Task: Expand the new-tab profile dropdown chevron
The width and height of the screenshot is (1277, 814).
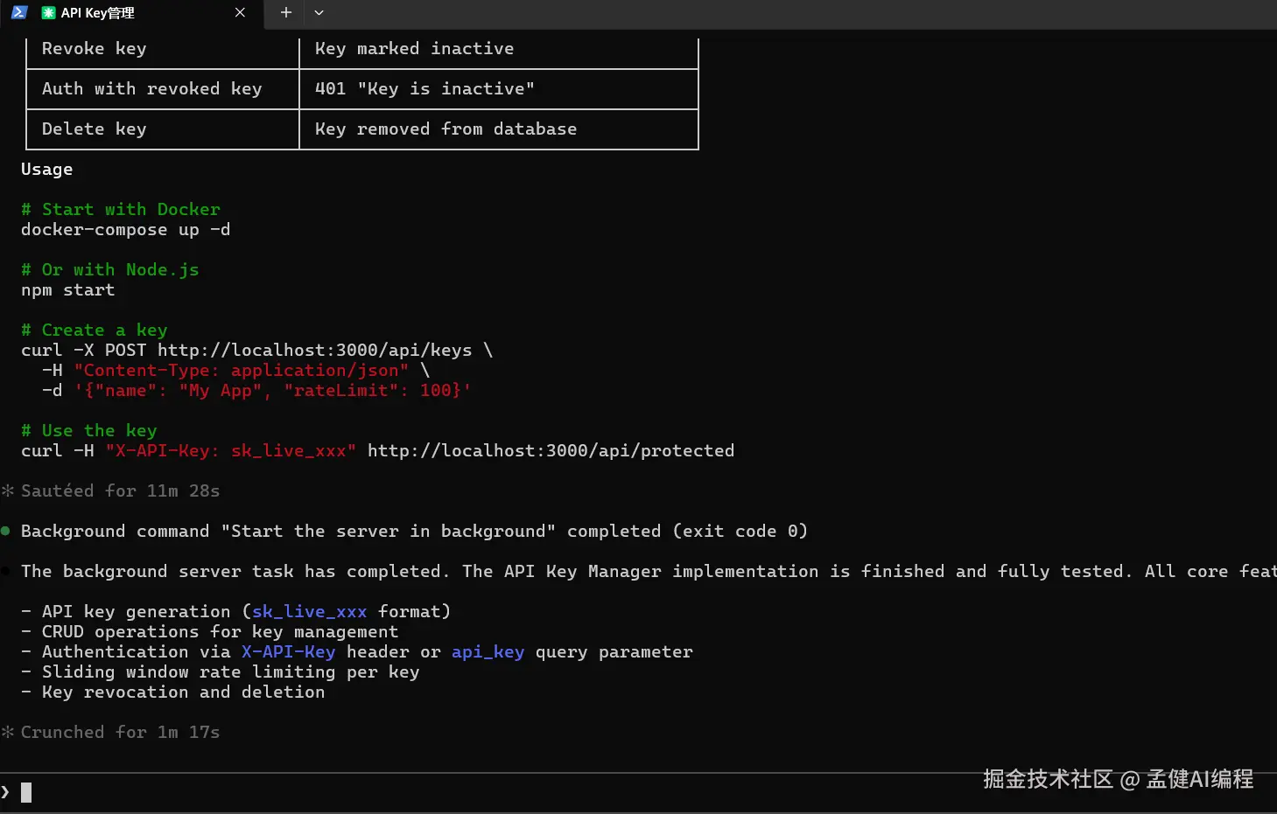Action: 319,12
